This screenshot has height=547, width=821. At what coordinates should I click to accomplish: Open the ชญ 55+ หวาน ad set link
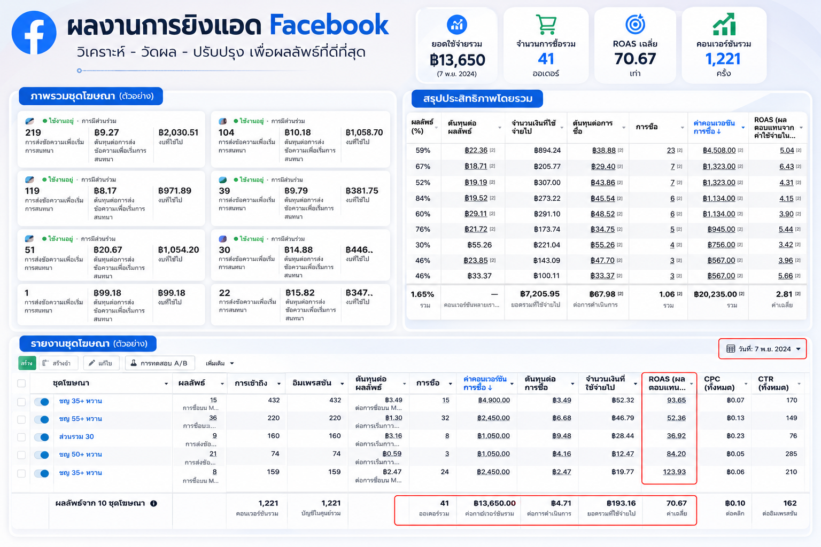point(80,419)
